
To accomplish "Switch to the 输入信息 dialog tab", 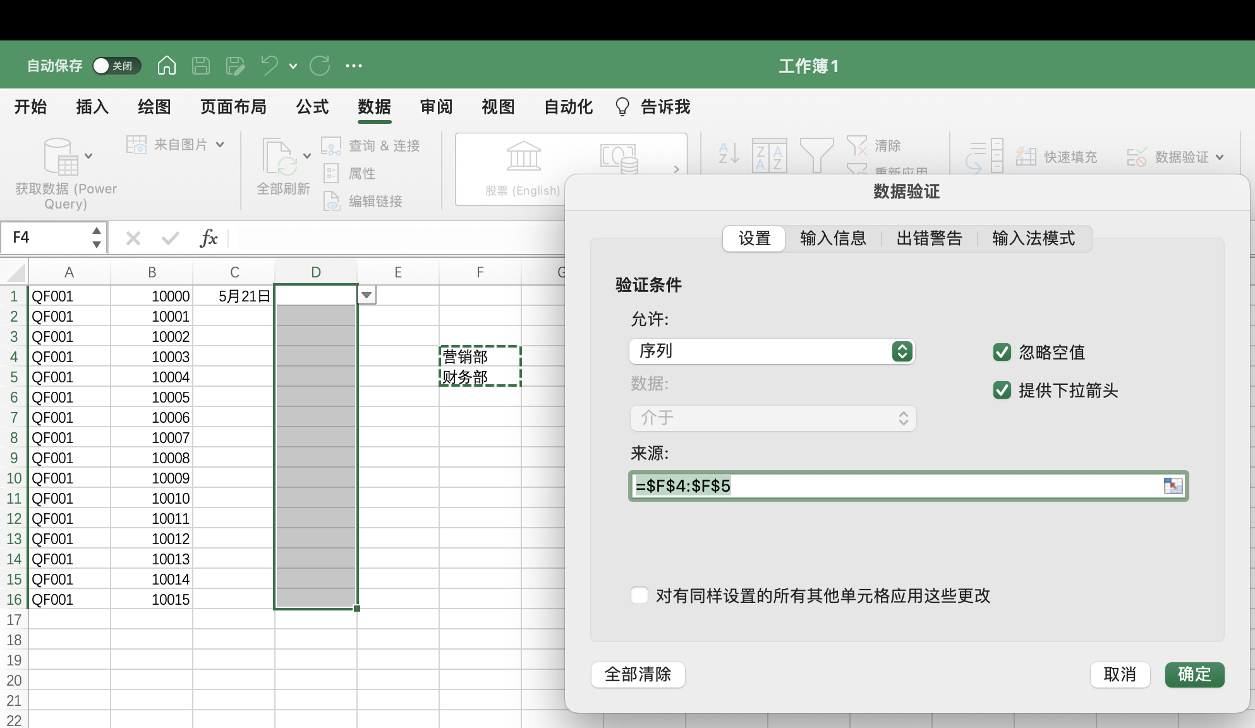I will (x=833, y=239).
